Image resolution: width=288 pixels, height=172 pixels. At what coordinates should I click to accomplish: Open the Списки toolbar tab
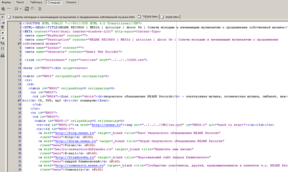[71, 2]
